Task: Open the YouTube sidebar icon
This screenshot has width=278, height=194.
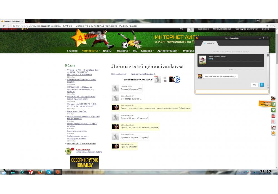Action: (274, 116)
